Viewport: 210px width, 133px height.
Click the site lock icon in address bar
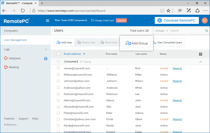click(x=34, y=10)
